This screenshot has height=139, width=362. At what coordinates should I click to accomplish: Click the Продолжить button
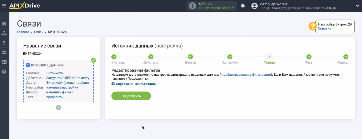131,96
